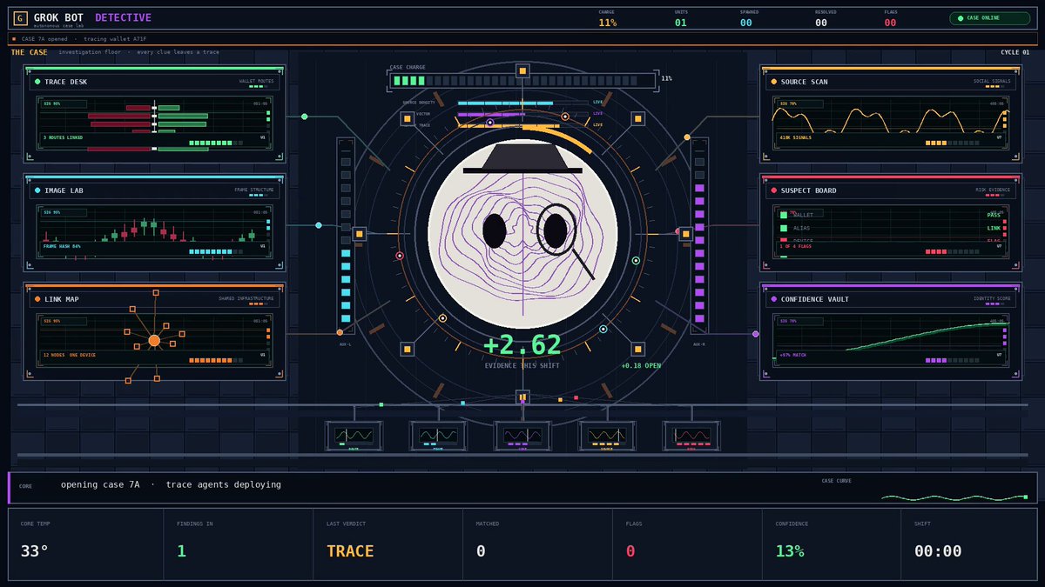The width and height of the screenshot is (1045, 587).
Task: Click the square node on the Case Charge bar
Action: (x=522, y=70)
